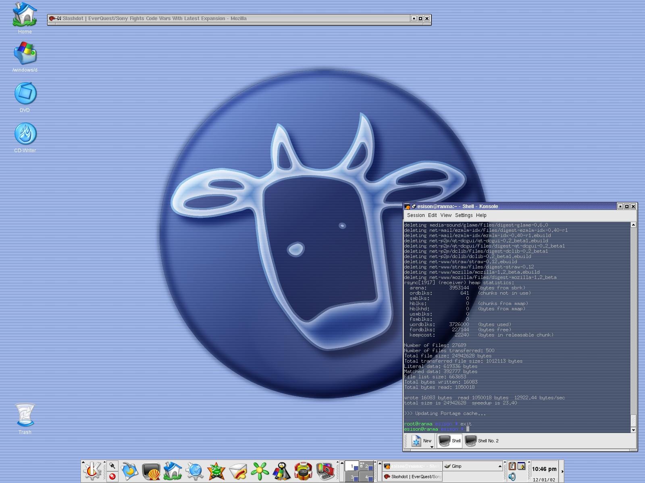645x483 pixels.
Task: Launch the Konqueror globe-gear icon in panel
Action: pyautogui.click(x=195, y=471)
